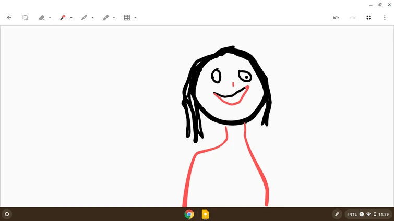
Task: Open the three-dot more options menu
Action: (385, 17)
